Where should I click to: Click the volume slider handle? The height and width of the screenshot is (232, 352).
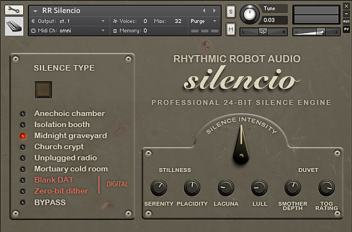(320, 32)
